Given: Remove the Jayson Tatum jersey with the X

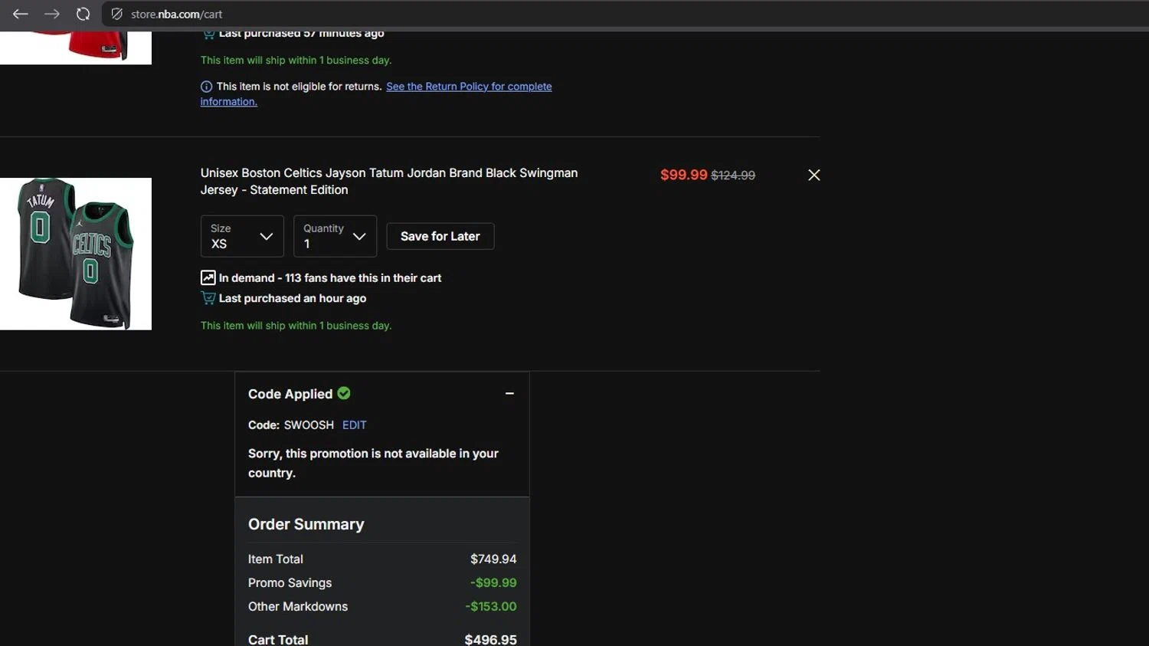Looking at the screenshot, I should (814, 175).
